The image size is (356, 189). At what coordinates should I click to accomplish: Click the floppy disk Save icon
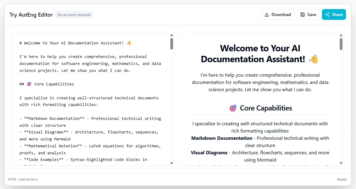pos(303,14)
